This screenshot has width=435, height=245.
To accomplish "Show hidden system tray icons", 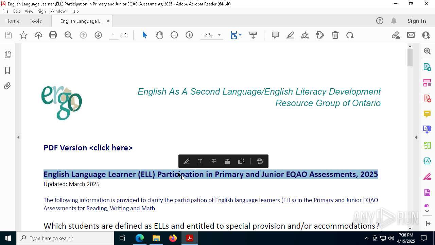I will [366, 238].
